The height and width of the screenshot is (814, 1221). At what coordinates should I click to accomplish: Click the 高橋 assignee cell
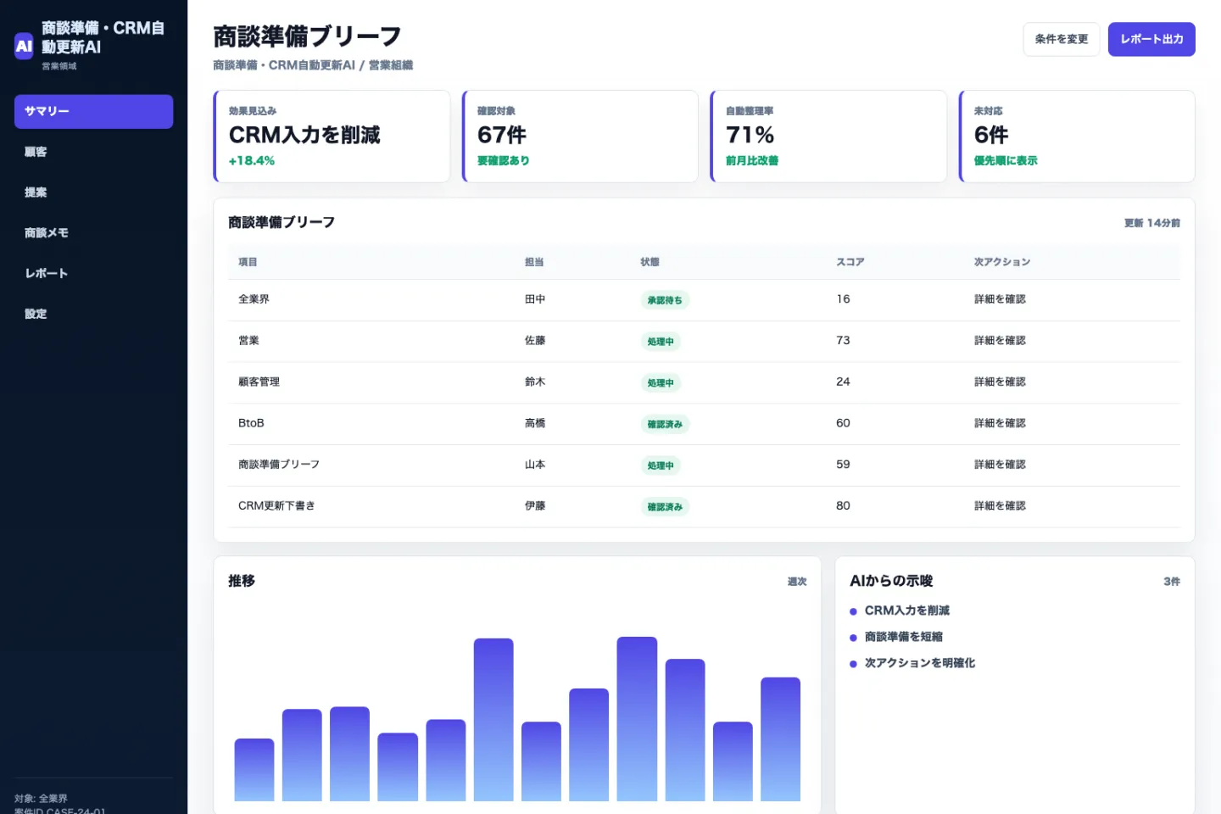535,423
